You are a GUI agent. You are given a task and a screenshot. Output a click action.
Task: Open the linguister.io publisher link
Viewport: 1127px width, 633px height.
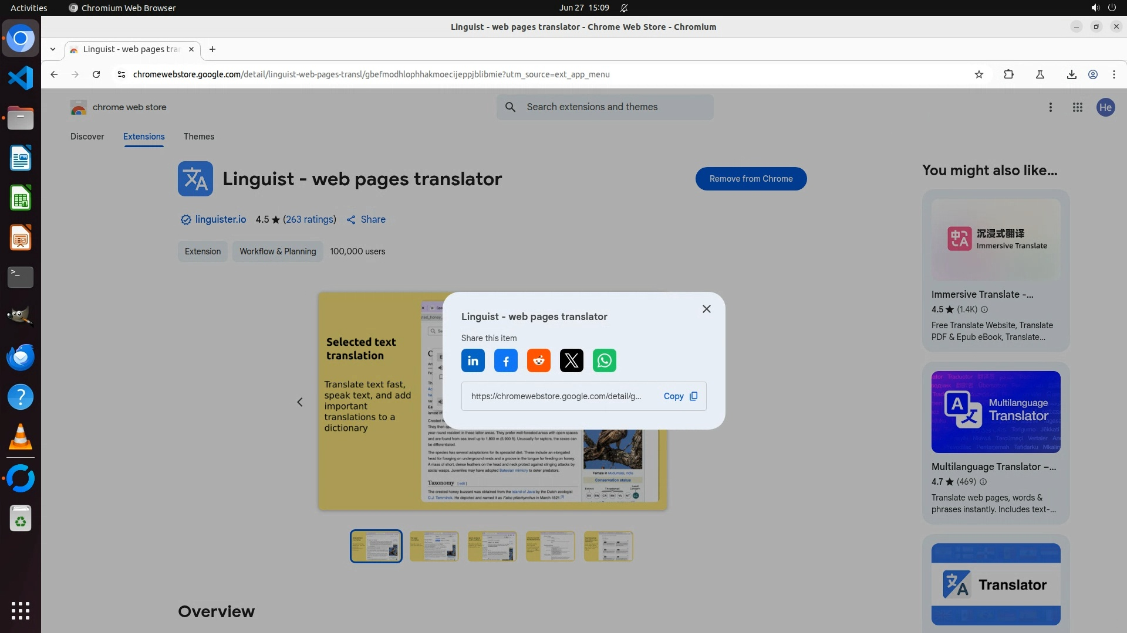tap(220, 219)
